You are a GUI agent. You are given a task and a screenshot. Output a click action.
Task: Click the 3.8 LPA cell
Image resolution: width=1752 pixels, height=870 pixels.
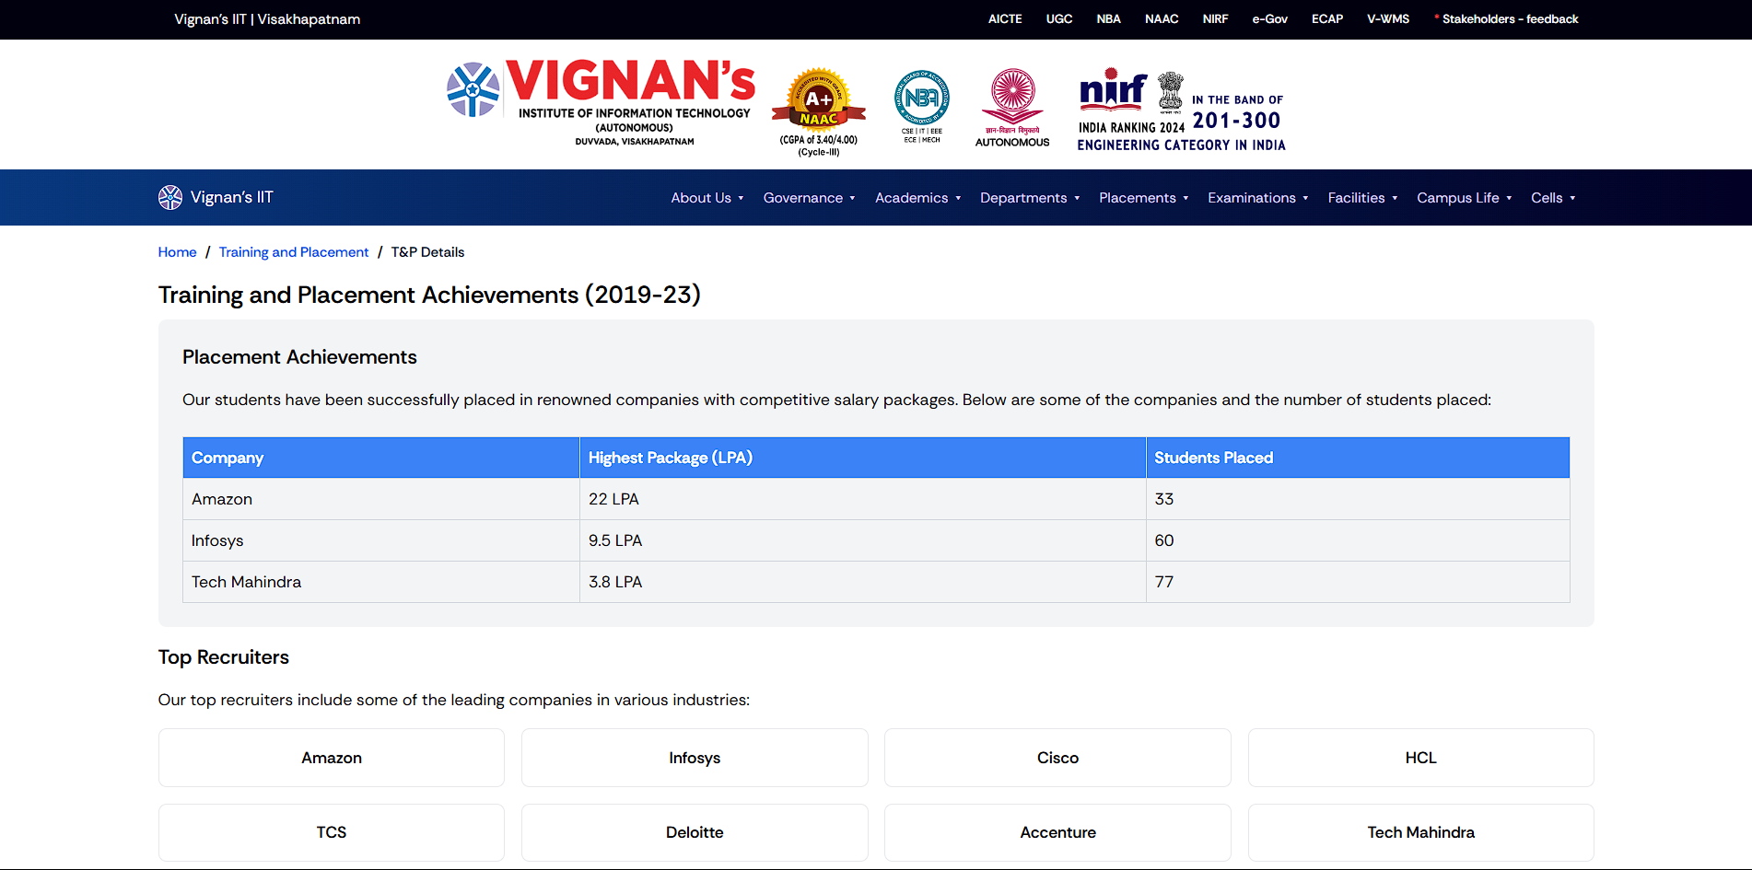coord(863,582)
